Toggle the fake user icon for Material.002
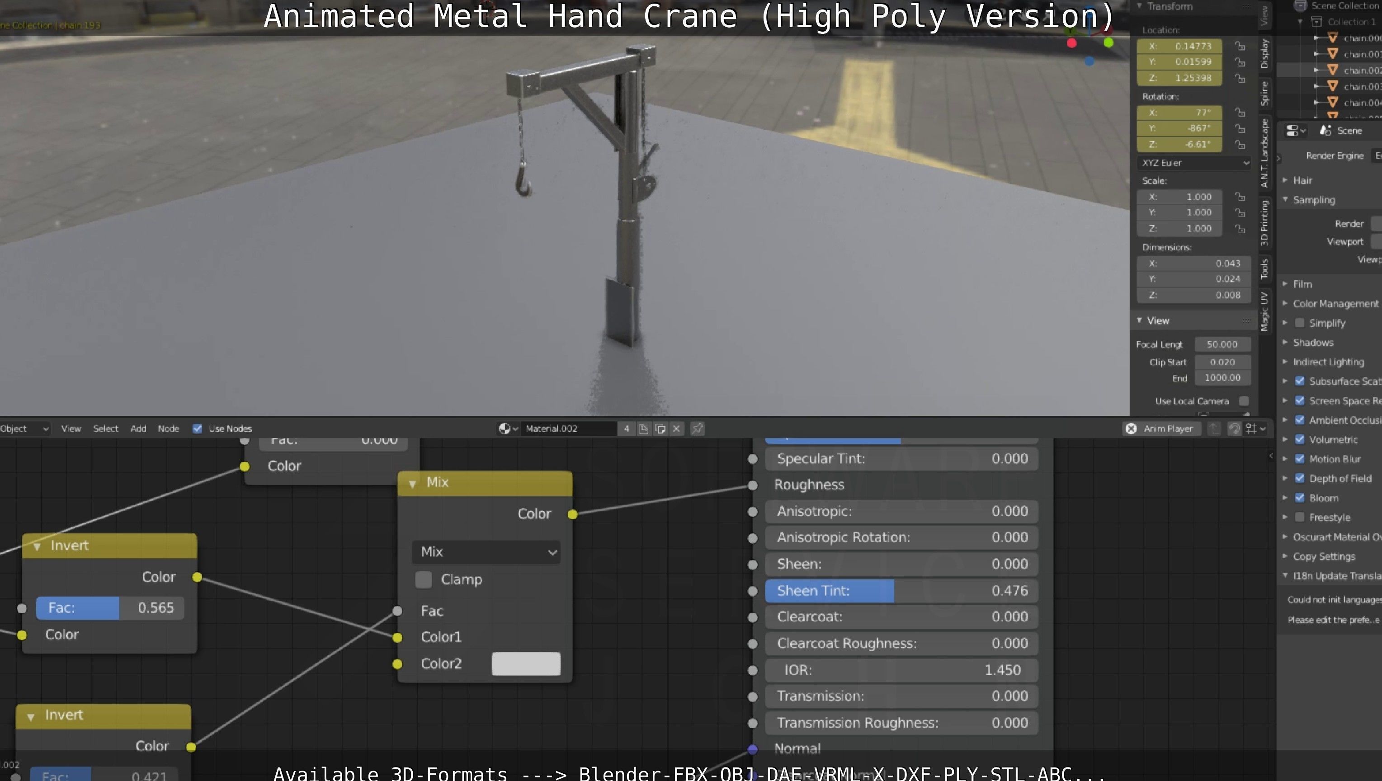1382x781 pixels. tap(643, 428)
